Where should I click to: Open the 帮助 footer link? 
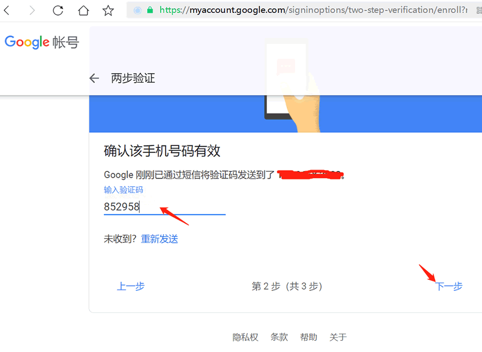tap(308, 337)
